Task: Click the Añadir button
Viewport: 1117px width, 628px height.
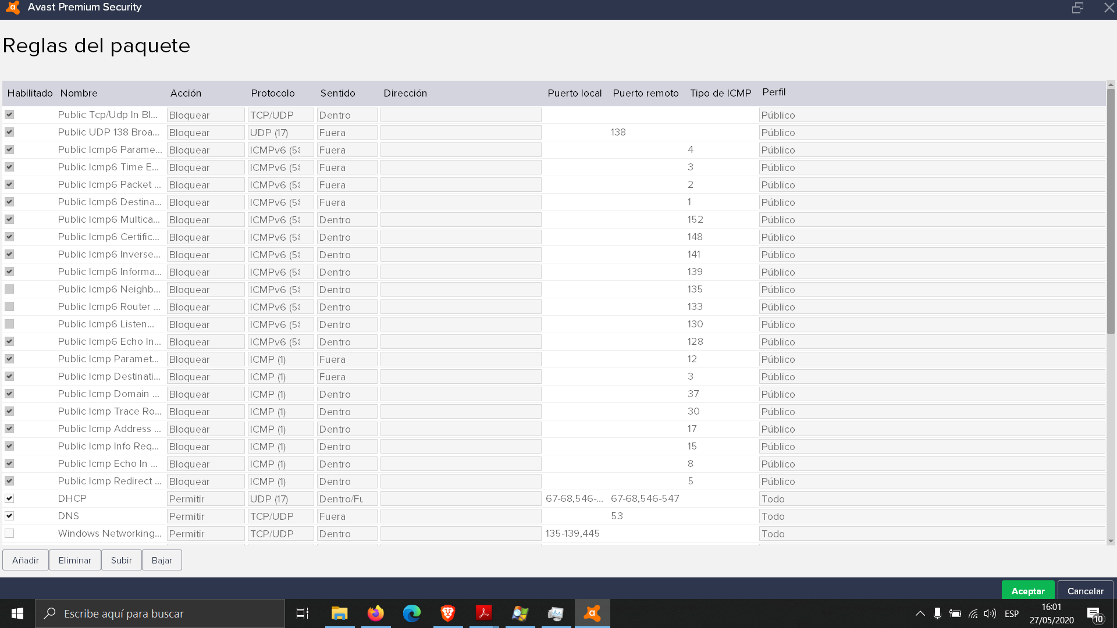Action: pyautogui.click(x=26, y=560)
